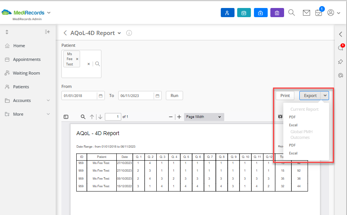Click the pin icon in the right rail
This screenshot has height=215, width=347.
[341, 62]
